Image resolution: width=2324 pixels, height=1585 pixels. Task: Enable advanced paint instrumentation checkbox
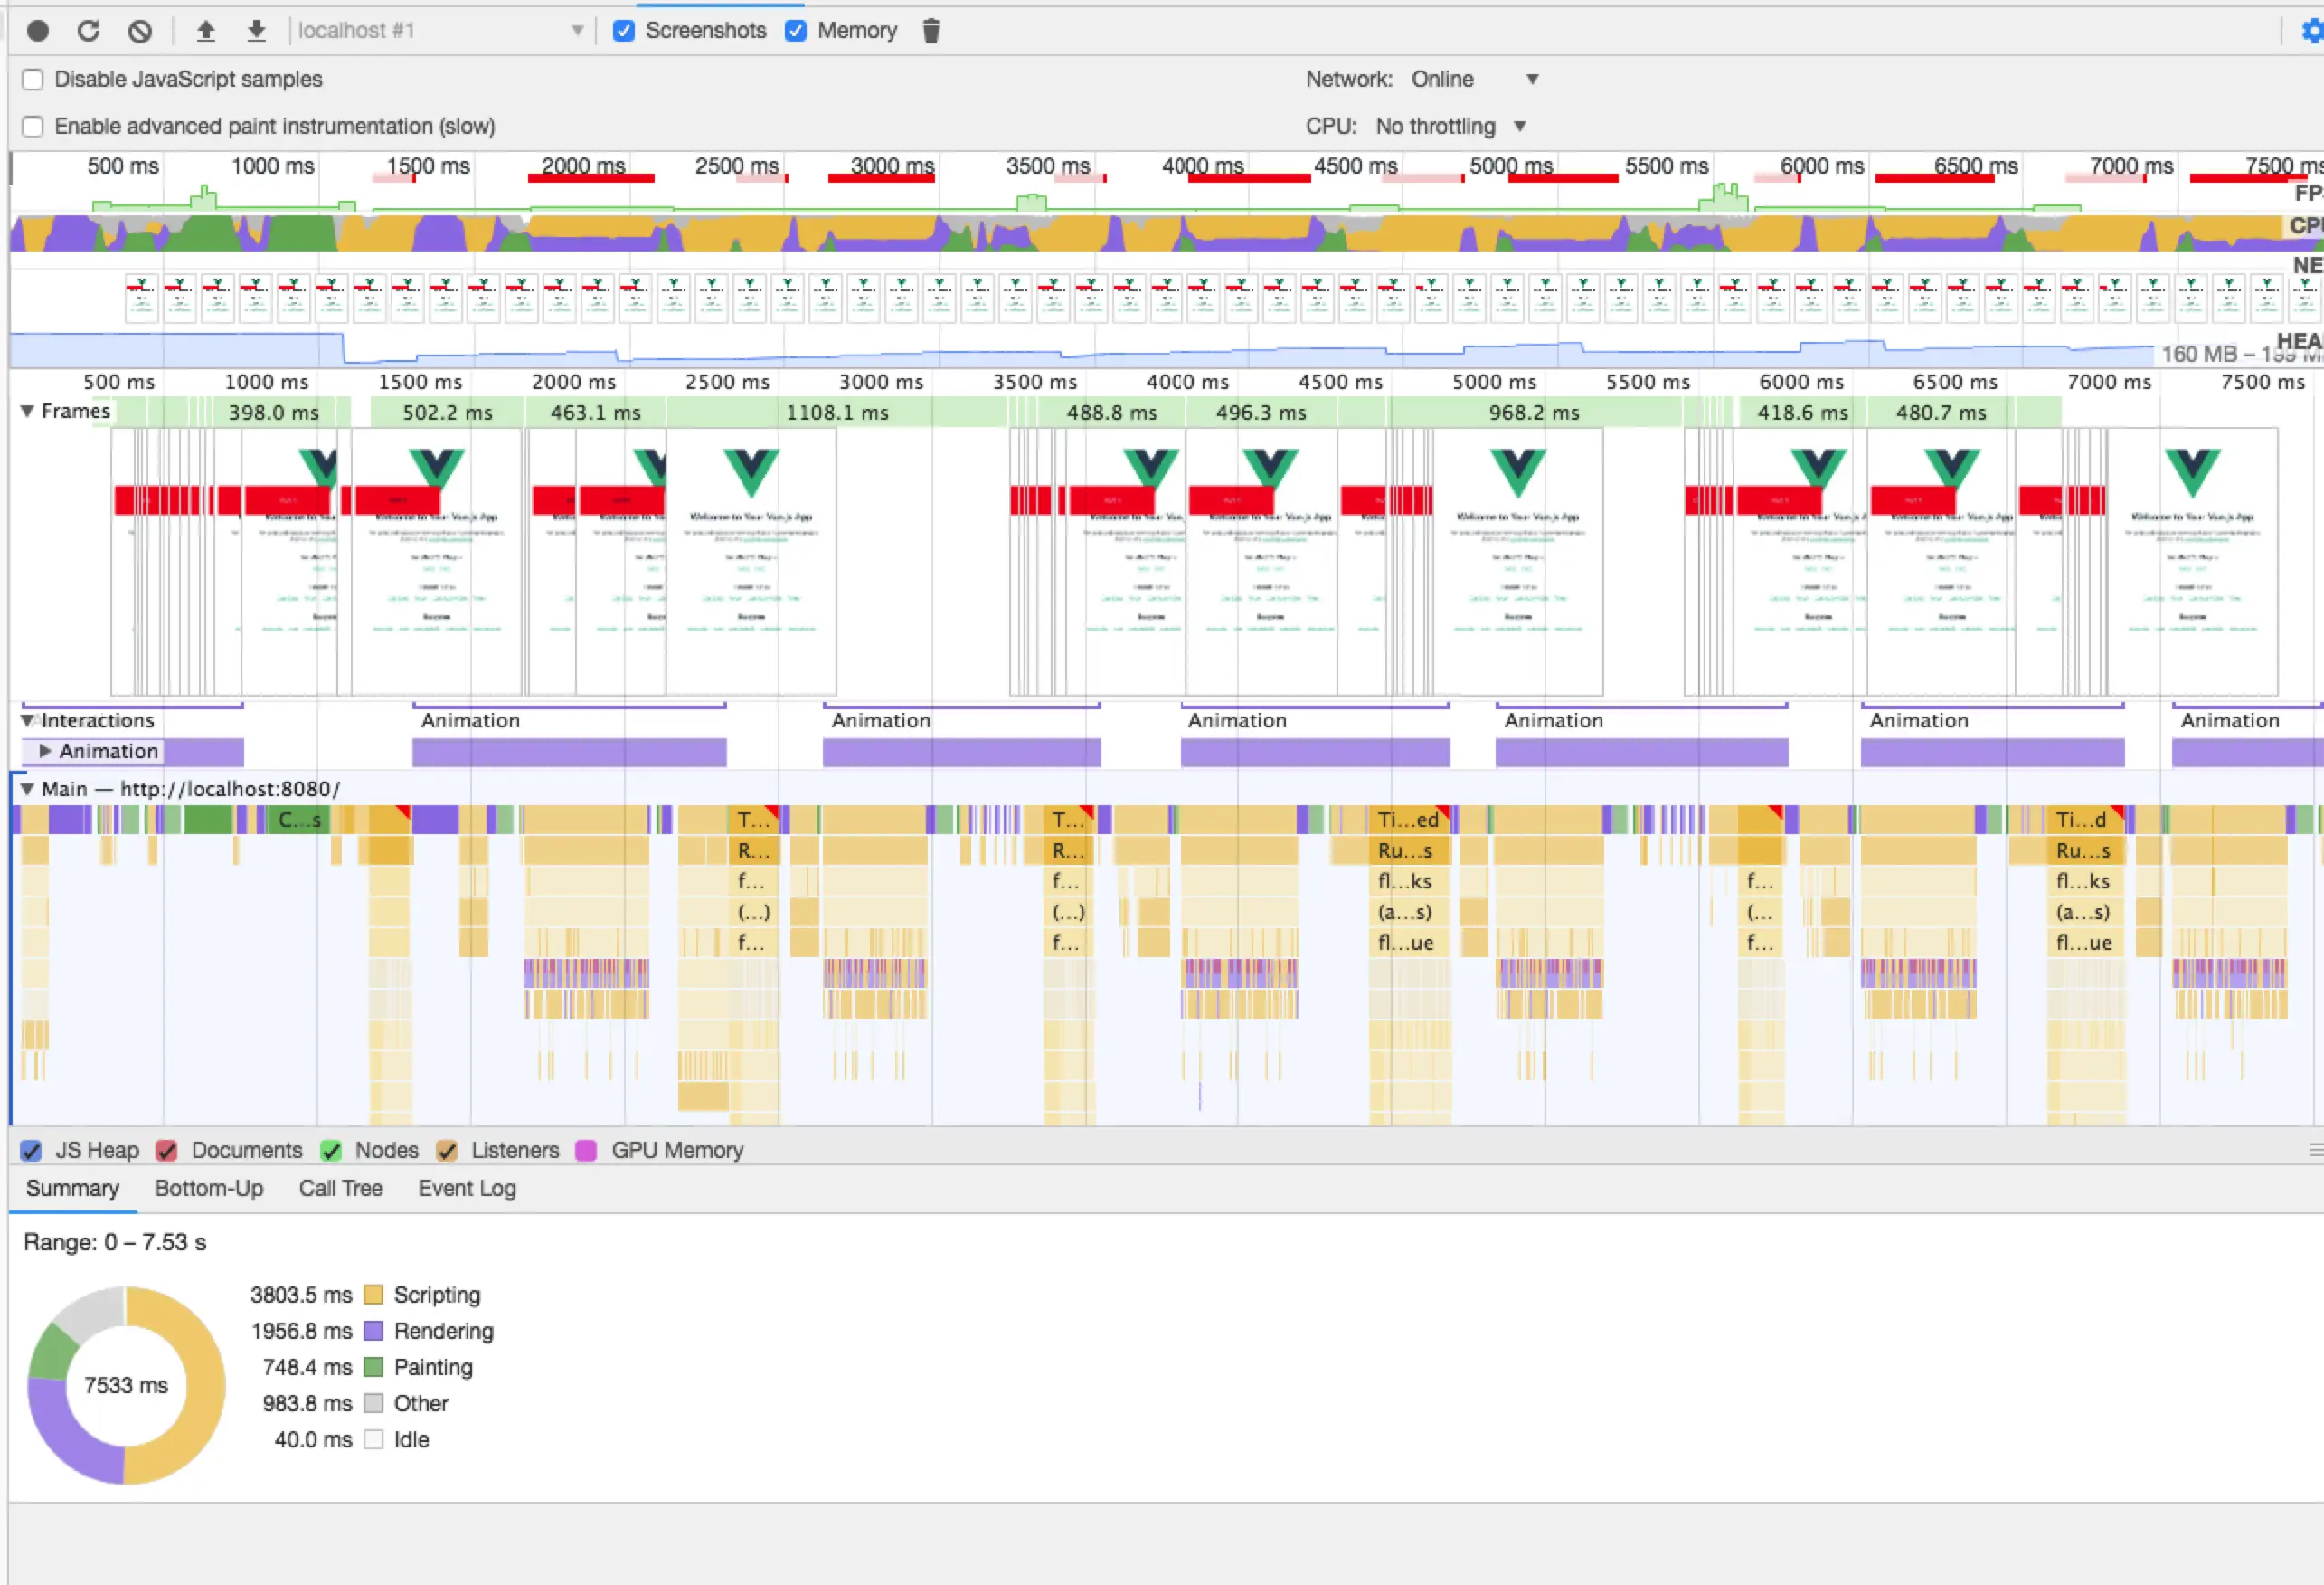click(33, 126)
